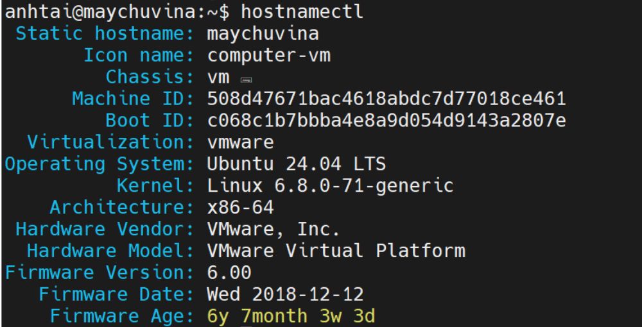Select firmware age 6y 7month 3w 3d
This screenshot has height=327, width=642.
point(291,316)
